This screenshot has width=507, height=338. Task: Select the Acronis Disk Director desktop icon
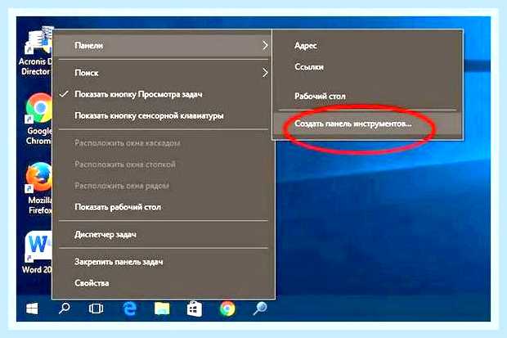(36, 52)
